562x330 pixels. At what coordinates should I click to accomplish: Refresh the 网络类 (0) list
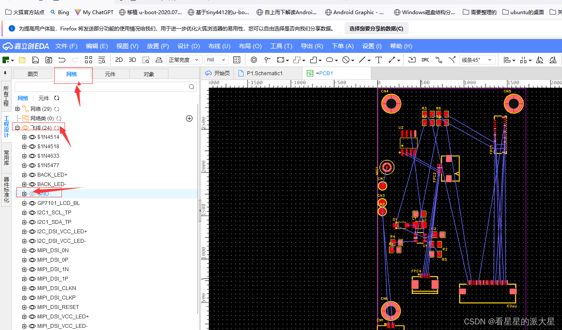coord(59,119)
